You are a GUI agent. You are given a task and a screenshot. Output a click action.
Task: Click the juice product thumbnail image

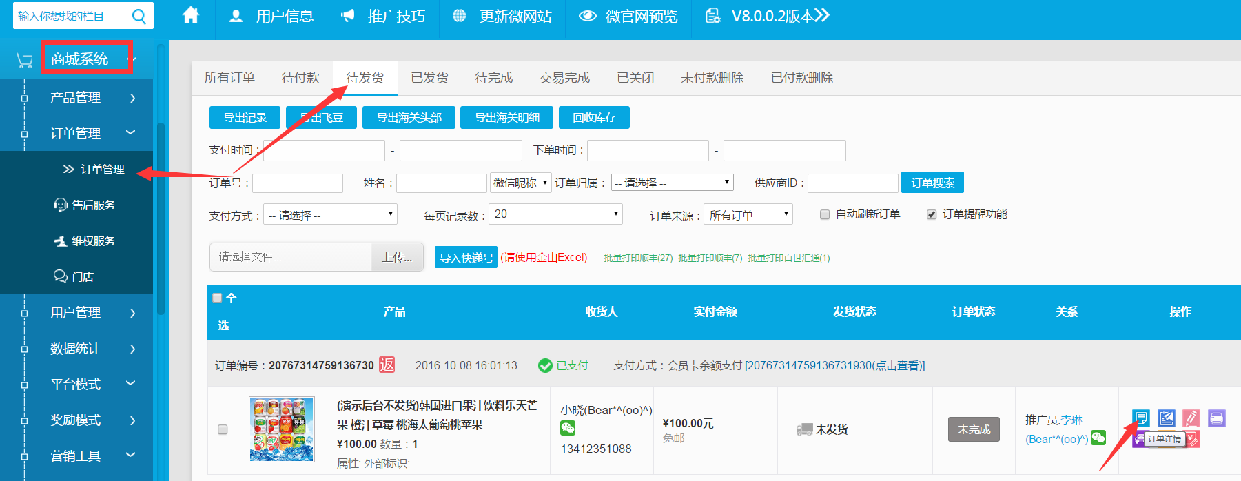click(281, 429)
